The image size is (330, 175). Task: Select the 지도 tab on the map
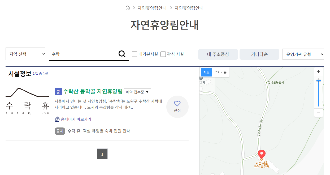(x=206, y=72)
